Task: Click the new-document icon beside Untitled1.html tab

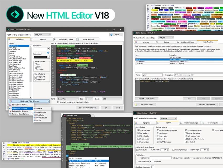Action: [x=93, y=116]
